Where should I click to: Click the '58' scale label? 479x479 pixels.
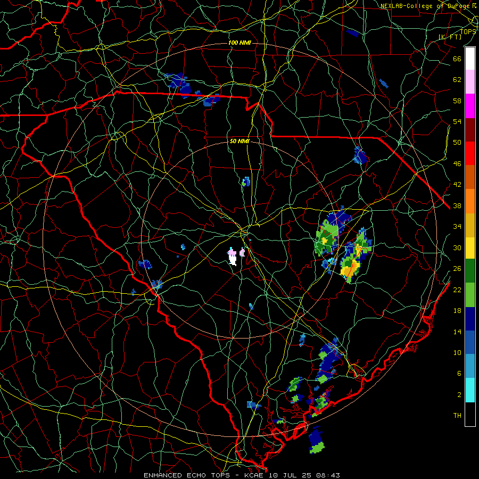point(457,101)
